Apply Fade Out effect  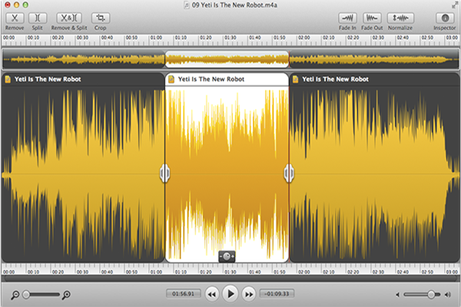(x=372, y=17)
